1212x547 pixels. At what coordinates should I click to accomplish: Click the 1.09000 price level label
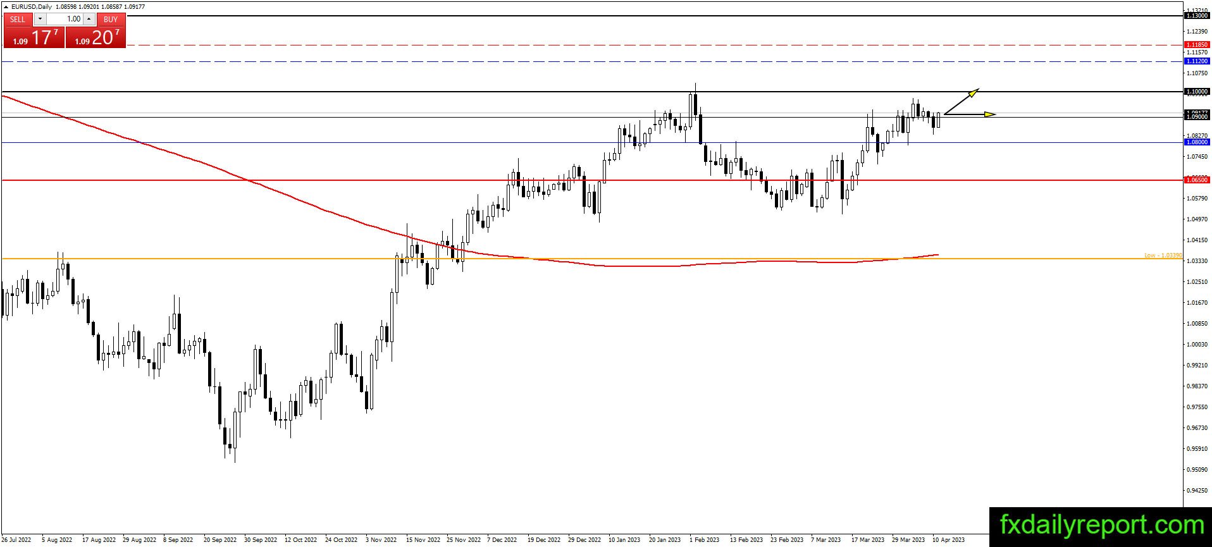click(1197, 117)
